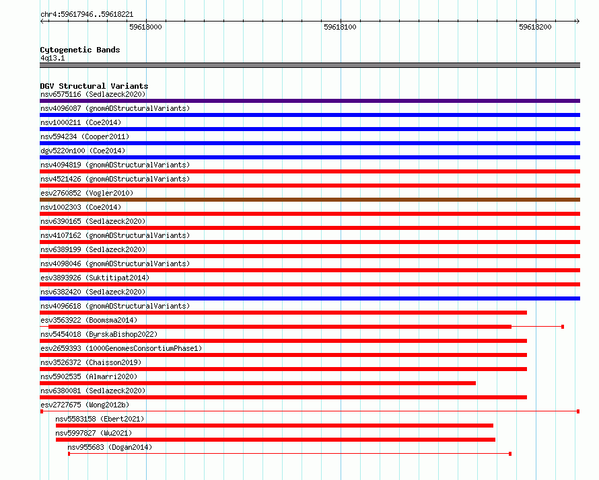The height and width of the screenshot is (480, 599).
Task: Click nsv5997827 (Wu2021) label
Action: click(x=94, y=433)
